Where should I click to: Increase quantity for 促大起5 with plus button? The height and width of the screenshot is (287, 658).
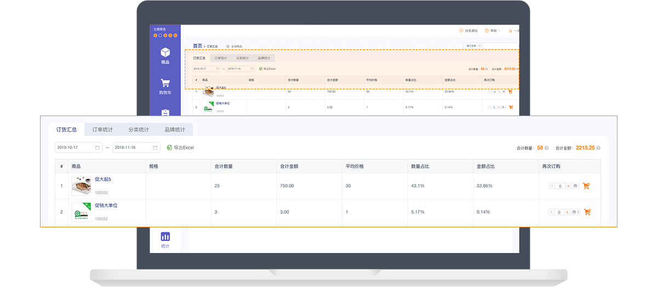568,186
